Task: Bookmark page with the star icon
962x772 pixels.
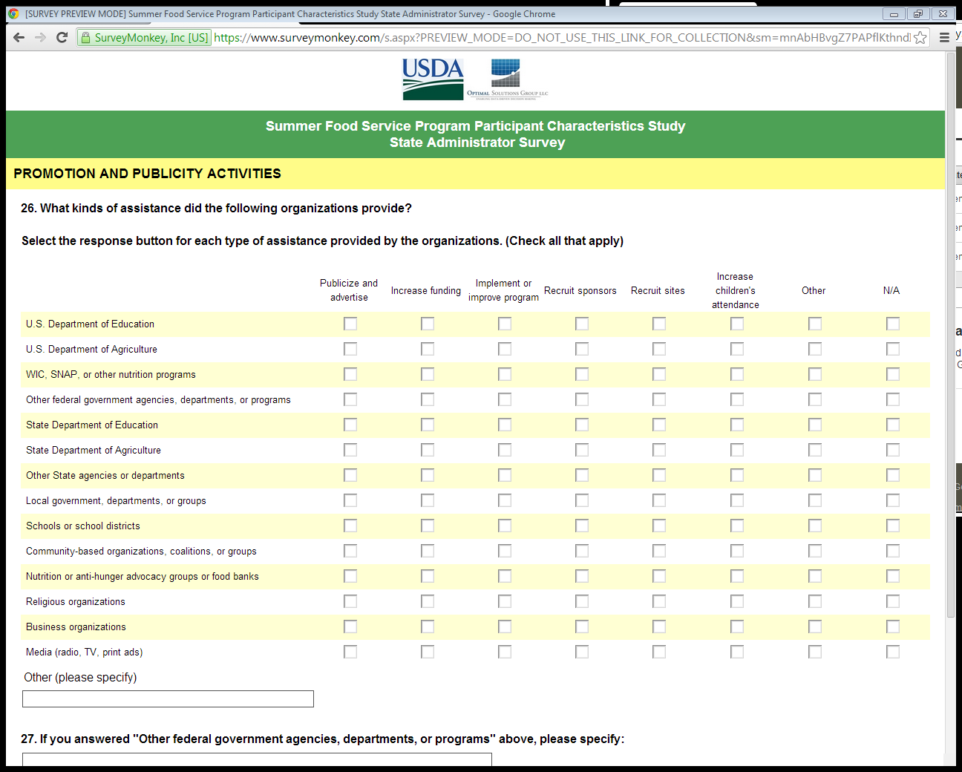Action: tap(920, 38)
